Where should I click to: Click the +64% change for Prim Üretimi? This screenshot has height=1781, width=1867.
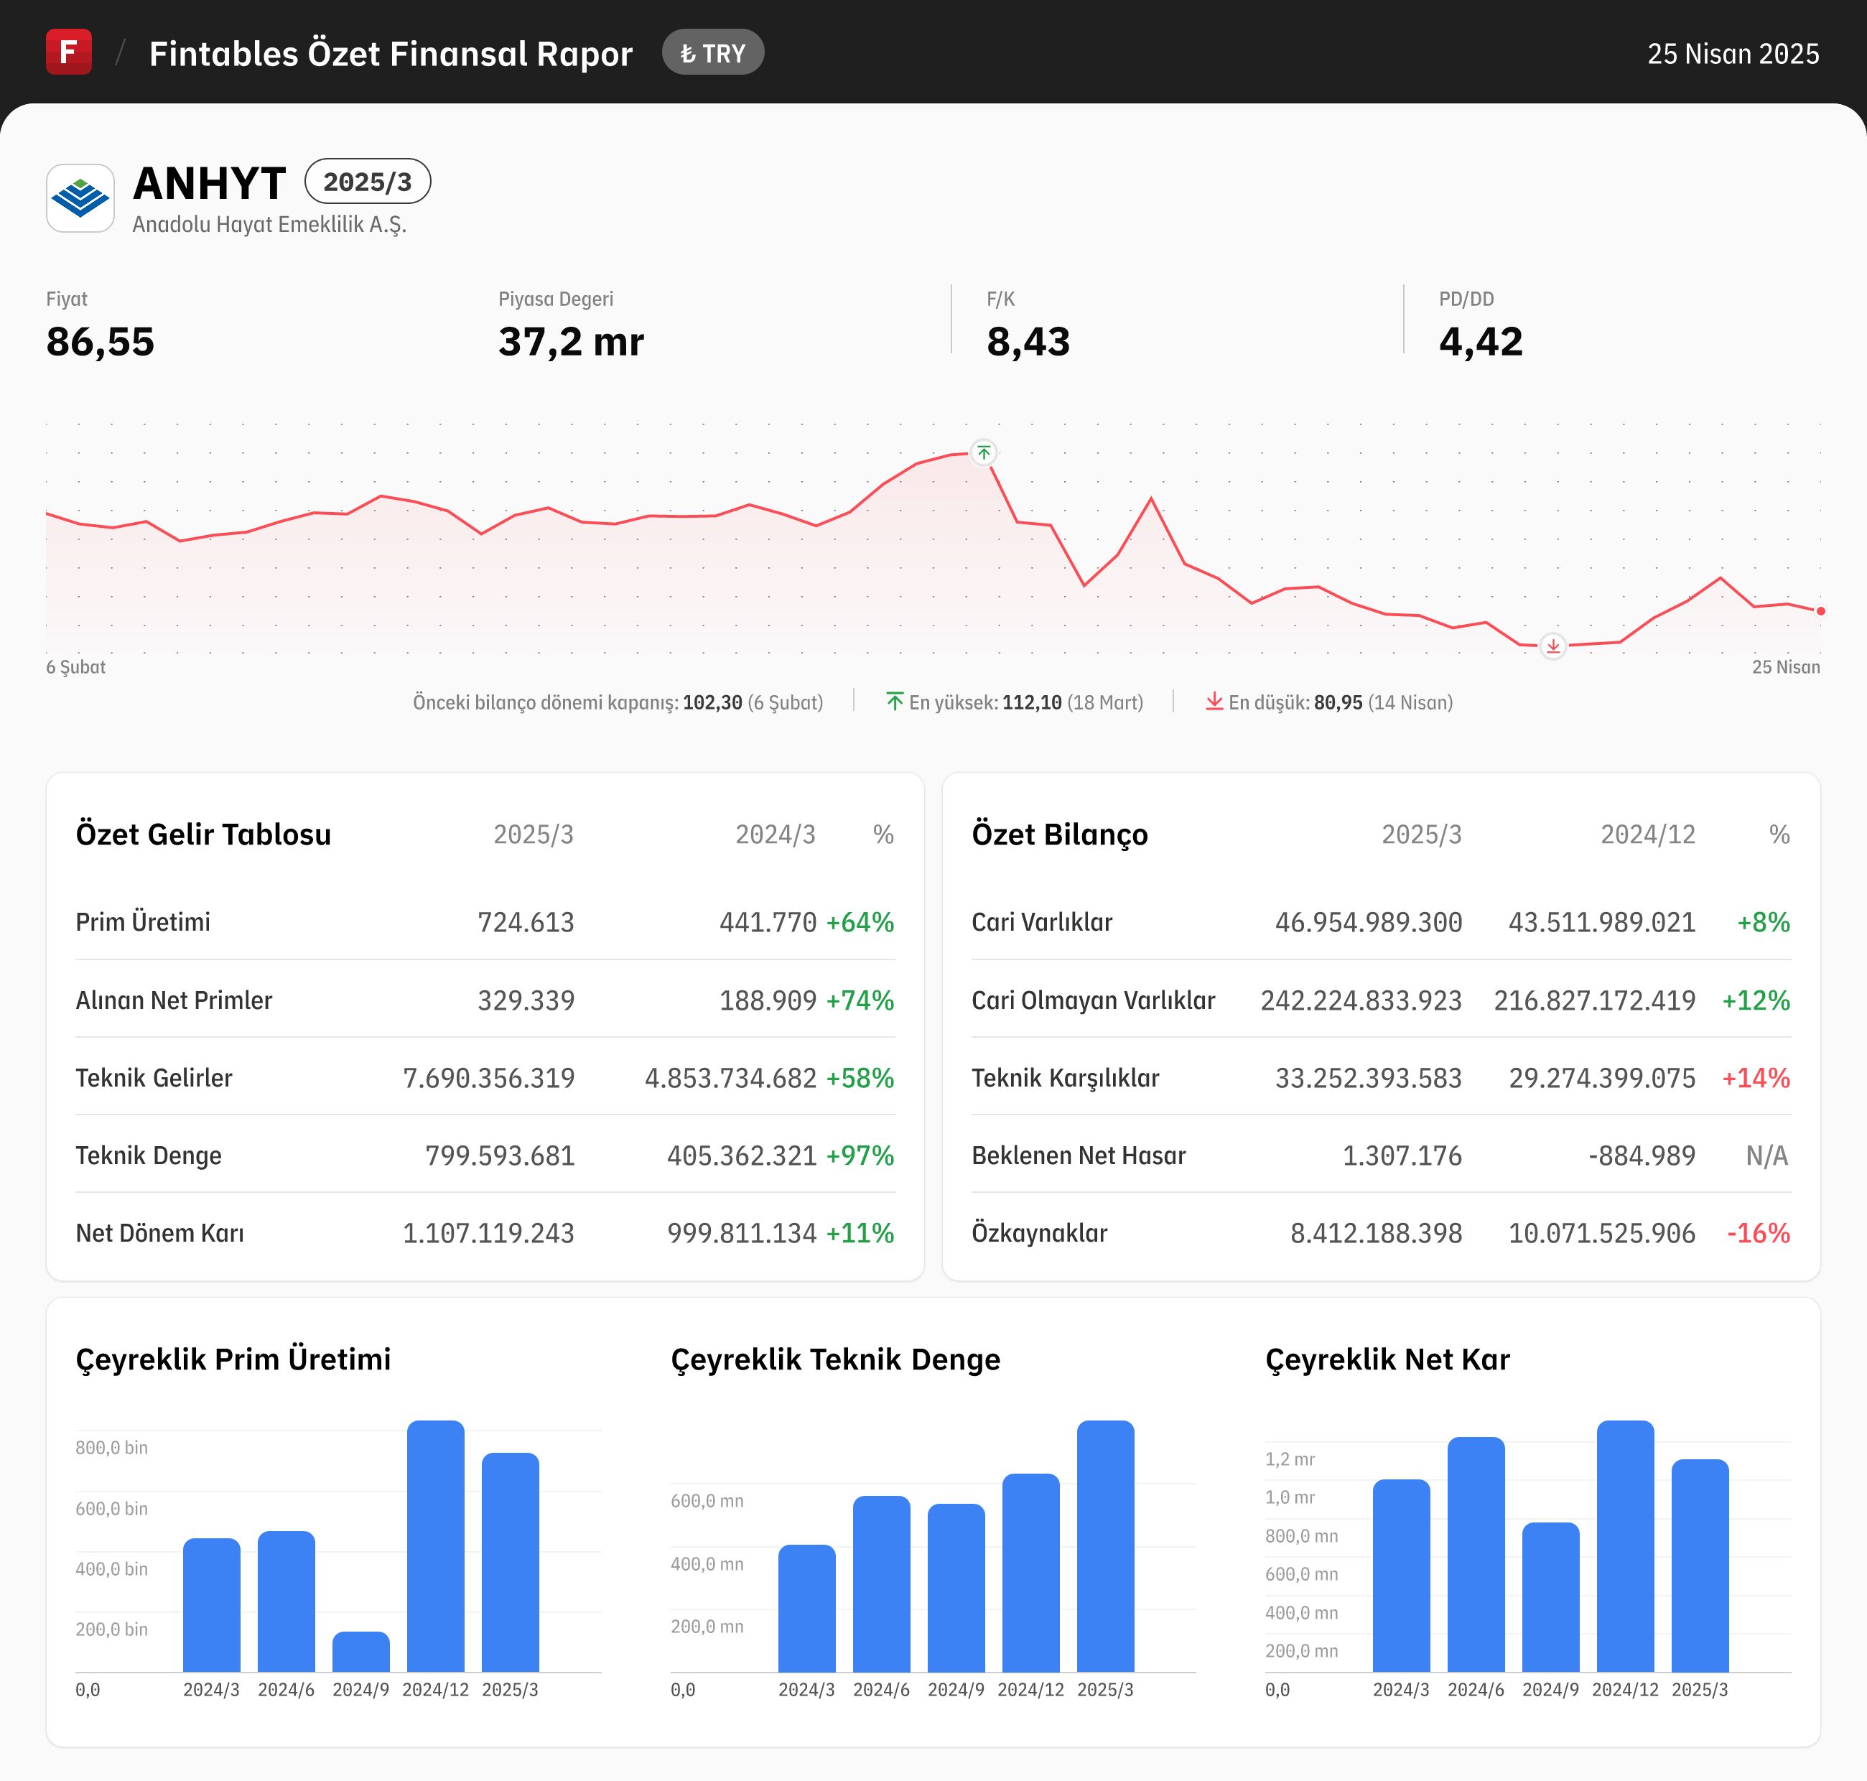860,922
